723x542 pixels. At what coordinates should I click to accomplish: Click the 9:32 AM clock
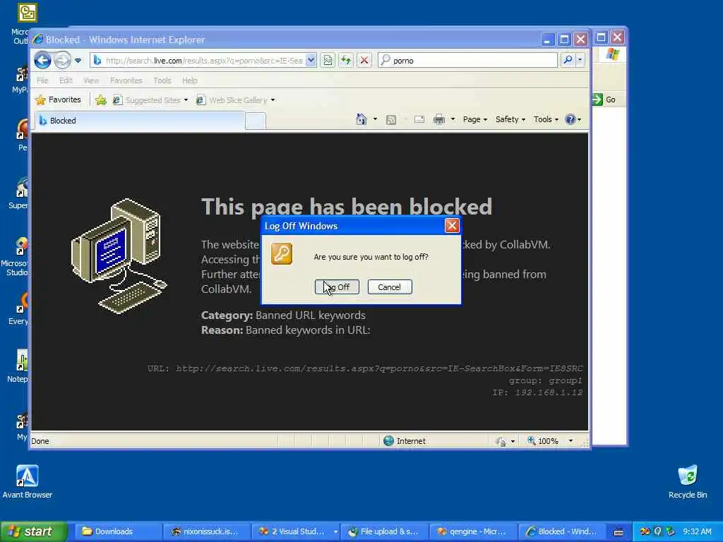tap(697, 531)
